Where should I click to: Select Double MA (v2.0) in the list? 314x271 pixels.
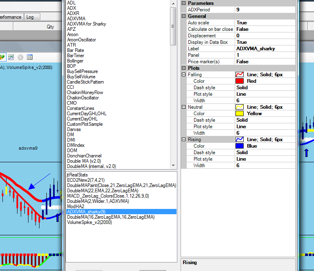pos(84,161)
